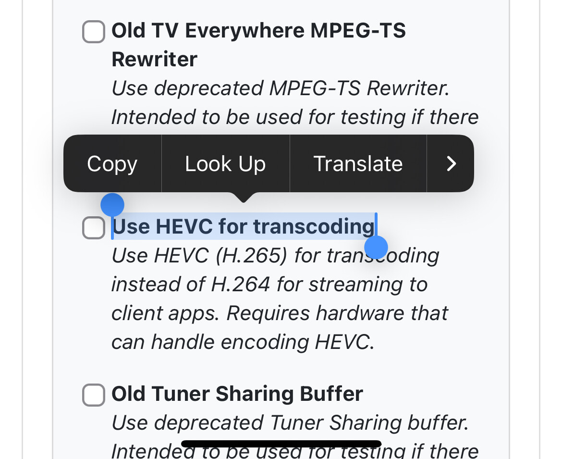This screenshot has width=562, height=459.
Task: Click the Old Tuner Sharing Buffer heading
Action: pyautogui.click(x=237, y=394)
